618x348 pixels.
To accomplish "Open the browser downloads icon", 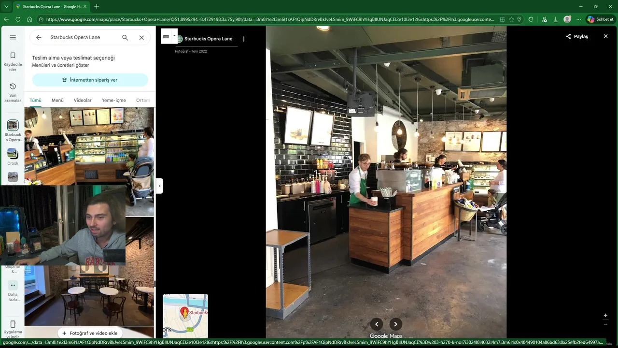I will tap(556, 19).
